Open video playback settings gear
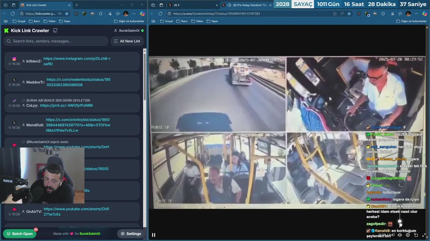The image size is (430, 241). pyautogui.click(x=408, y=235)
